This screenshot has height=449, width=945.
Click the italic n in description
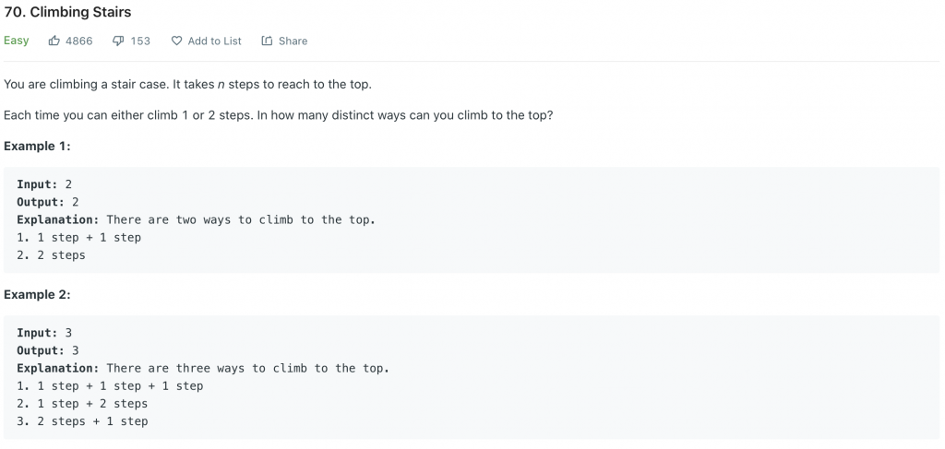click(221, 84)
